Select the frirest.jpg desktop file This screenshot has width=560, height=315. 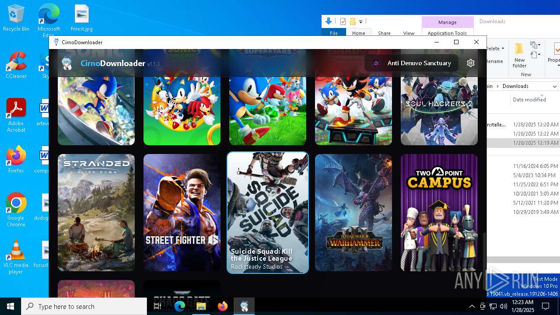tap(82, 18)
